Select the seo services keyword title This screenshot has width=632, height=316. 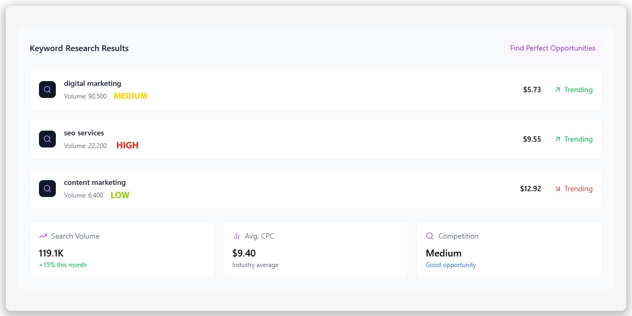pyautogui.click(x=84, y=133)
